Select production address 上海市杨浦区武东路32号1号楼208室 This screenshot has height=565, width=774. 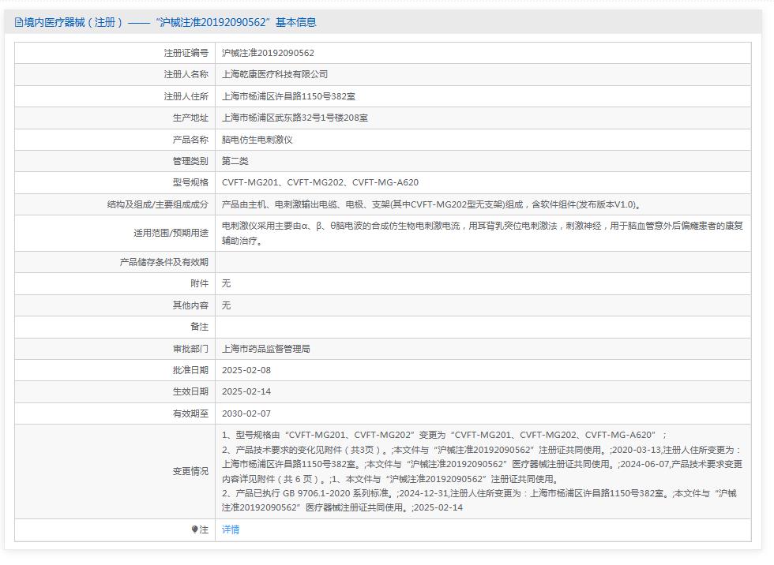pos(295,118)
